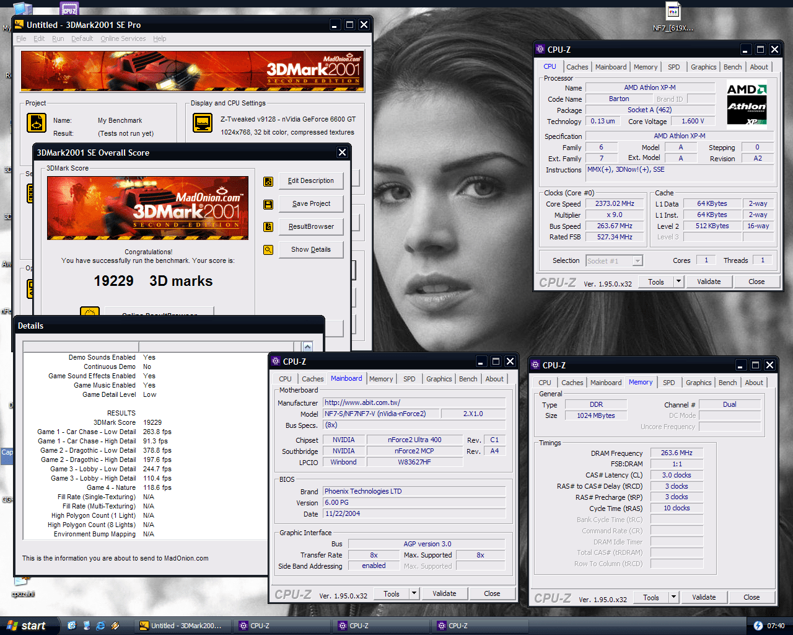Click Validate in the CPU-Z CPU window
793x635 pixels.
[709, 282]
